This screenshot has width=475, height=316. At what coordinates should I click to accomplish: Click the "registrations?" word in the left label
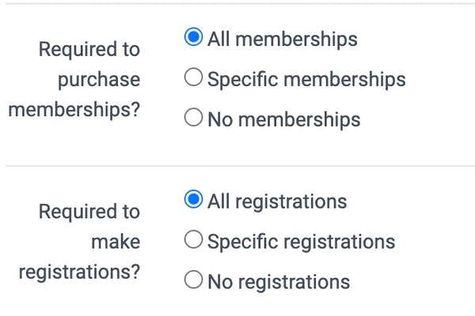tap(79, 272)
